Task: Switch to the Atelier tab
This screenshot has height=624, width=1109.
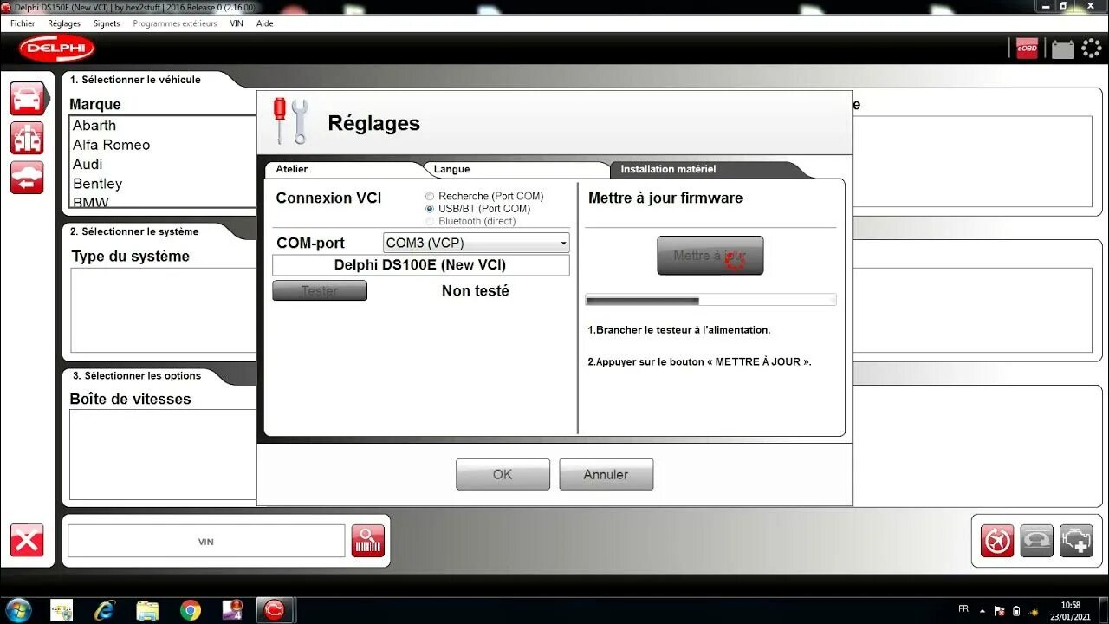Action: (344, 170)
